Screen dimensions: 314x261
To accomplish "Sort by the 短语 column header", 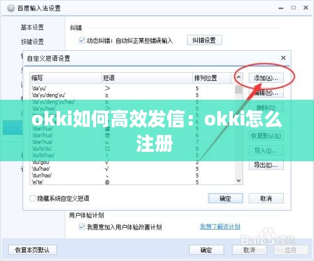I will (x=147, y=78).
